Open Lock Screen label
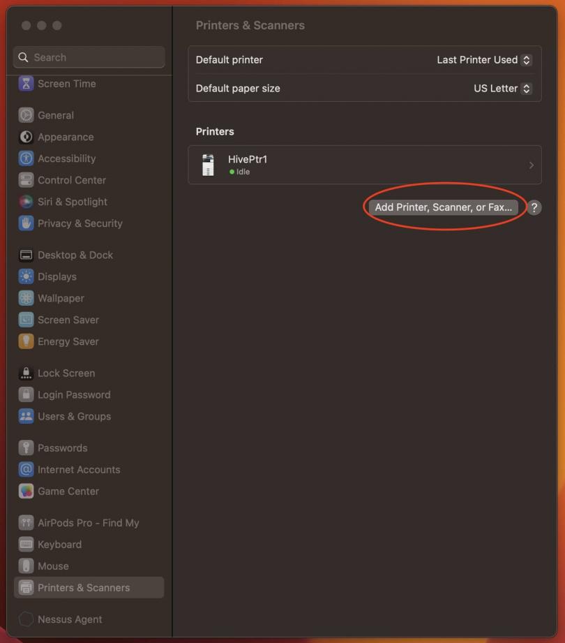Screen dimensions: 565x643 pyautogui.click(x=66, y=374)
